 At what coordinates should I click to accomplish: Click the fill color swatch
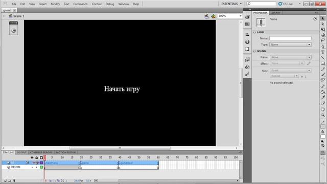click(322, 137)
